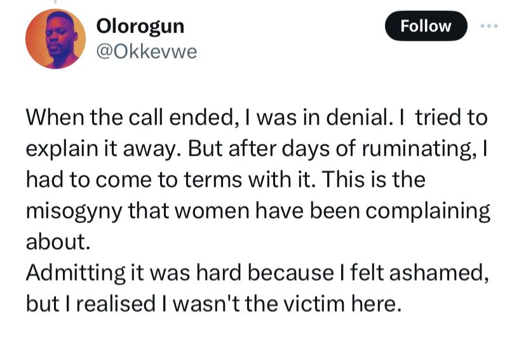Click the last line "but I realised"
Image resolution: width=526 pixels, height=339 pixels.
coord(214,303)
